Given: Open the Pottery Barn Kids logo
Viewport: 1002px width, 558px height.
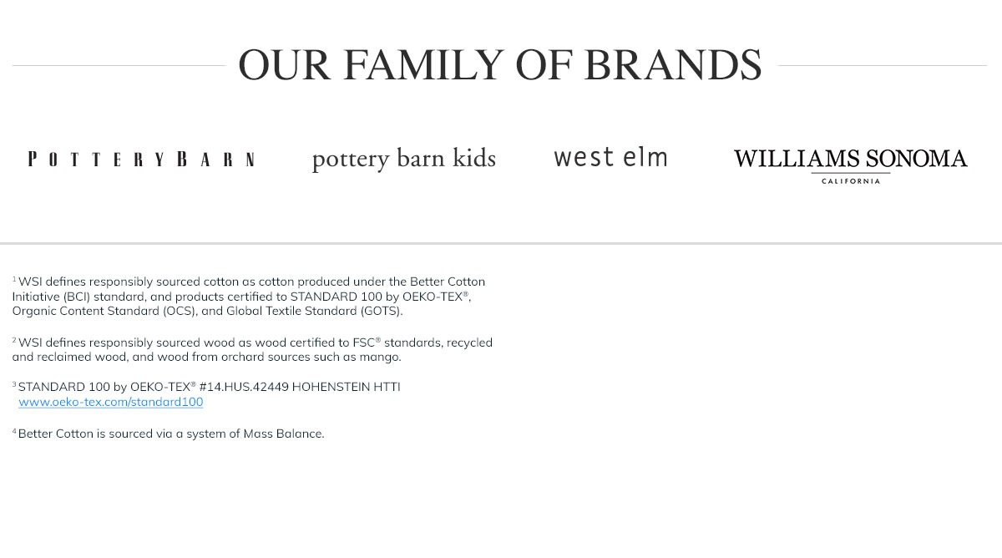Looking at the screenshot, I should [403, 158].
